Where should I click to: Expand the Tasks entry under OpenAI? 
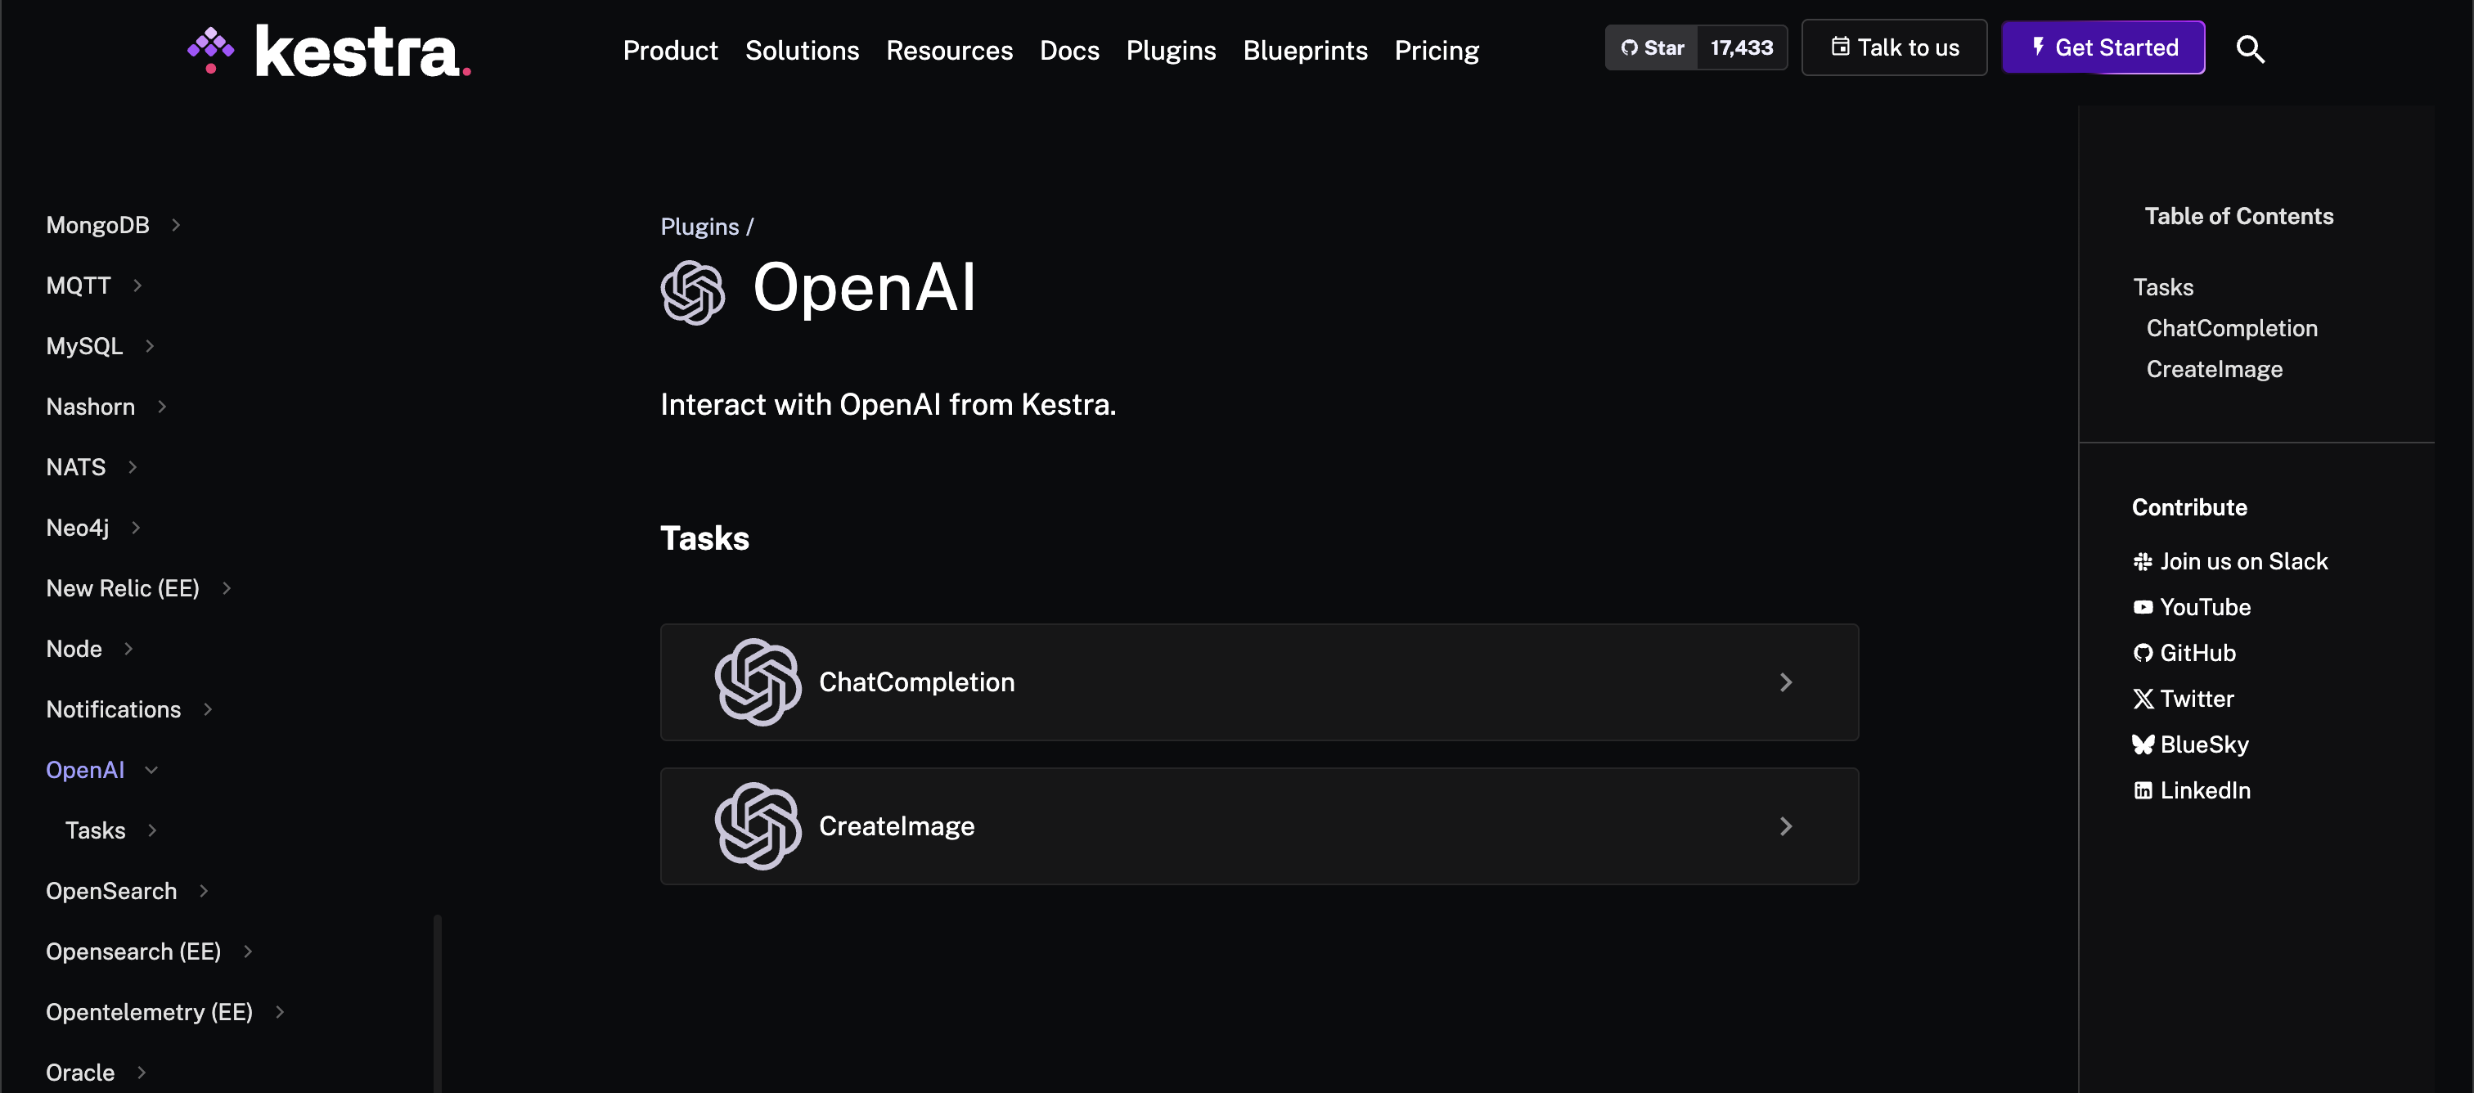(x=155, y=830)
